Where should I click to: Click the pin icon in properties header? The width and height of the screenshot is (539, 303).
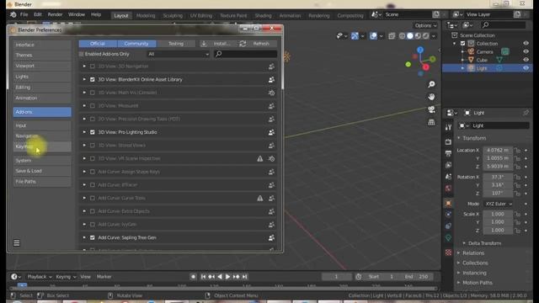point(526,113)
